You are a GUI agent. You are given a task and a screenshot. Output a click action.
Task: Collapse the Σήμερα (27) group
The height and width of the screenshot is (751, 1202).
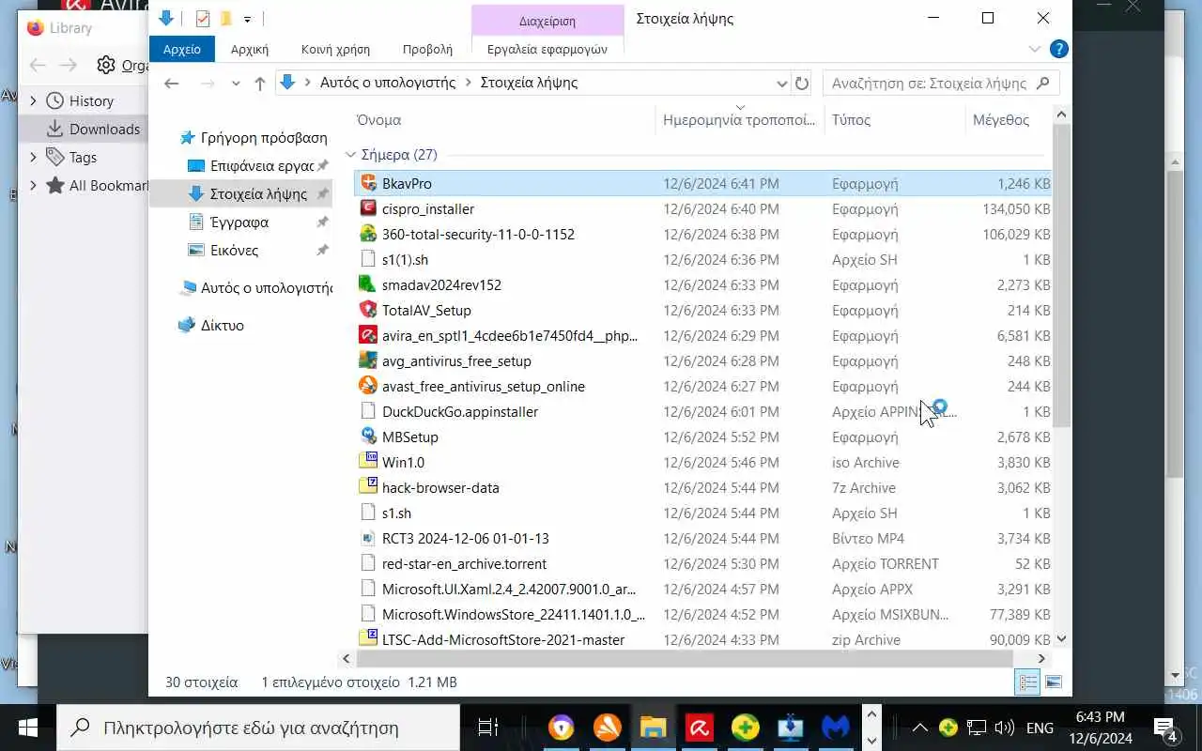[350, 155]
